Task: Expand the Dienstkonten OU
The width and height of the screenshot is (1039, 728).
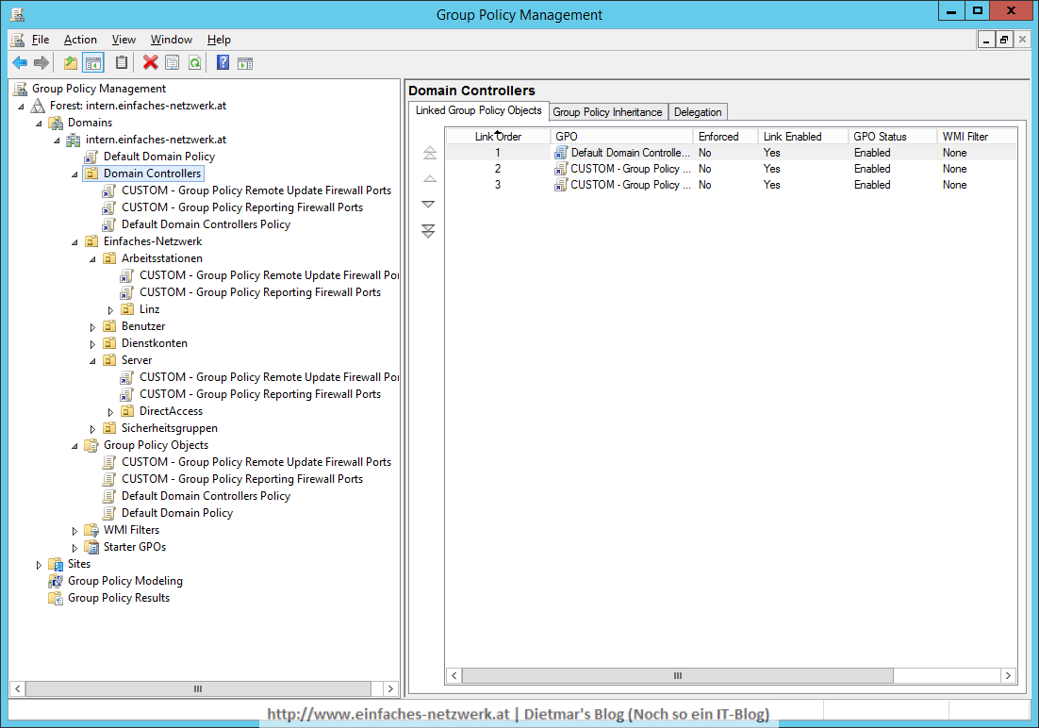Action: [x=92, y=344]
